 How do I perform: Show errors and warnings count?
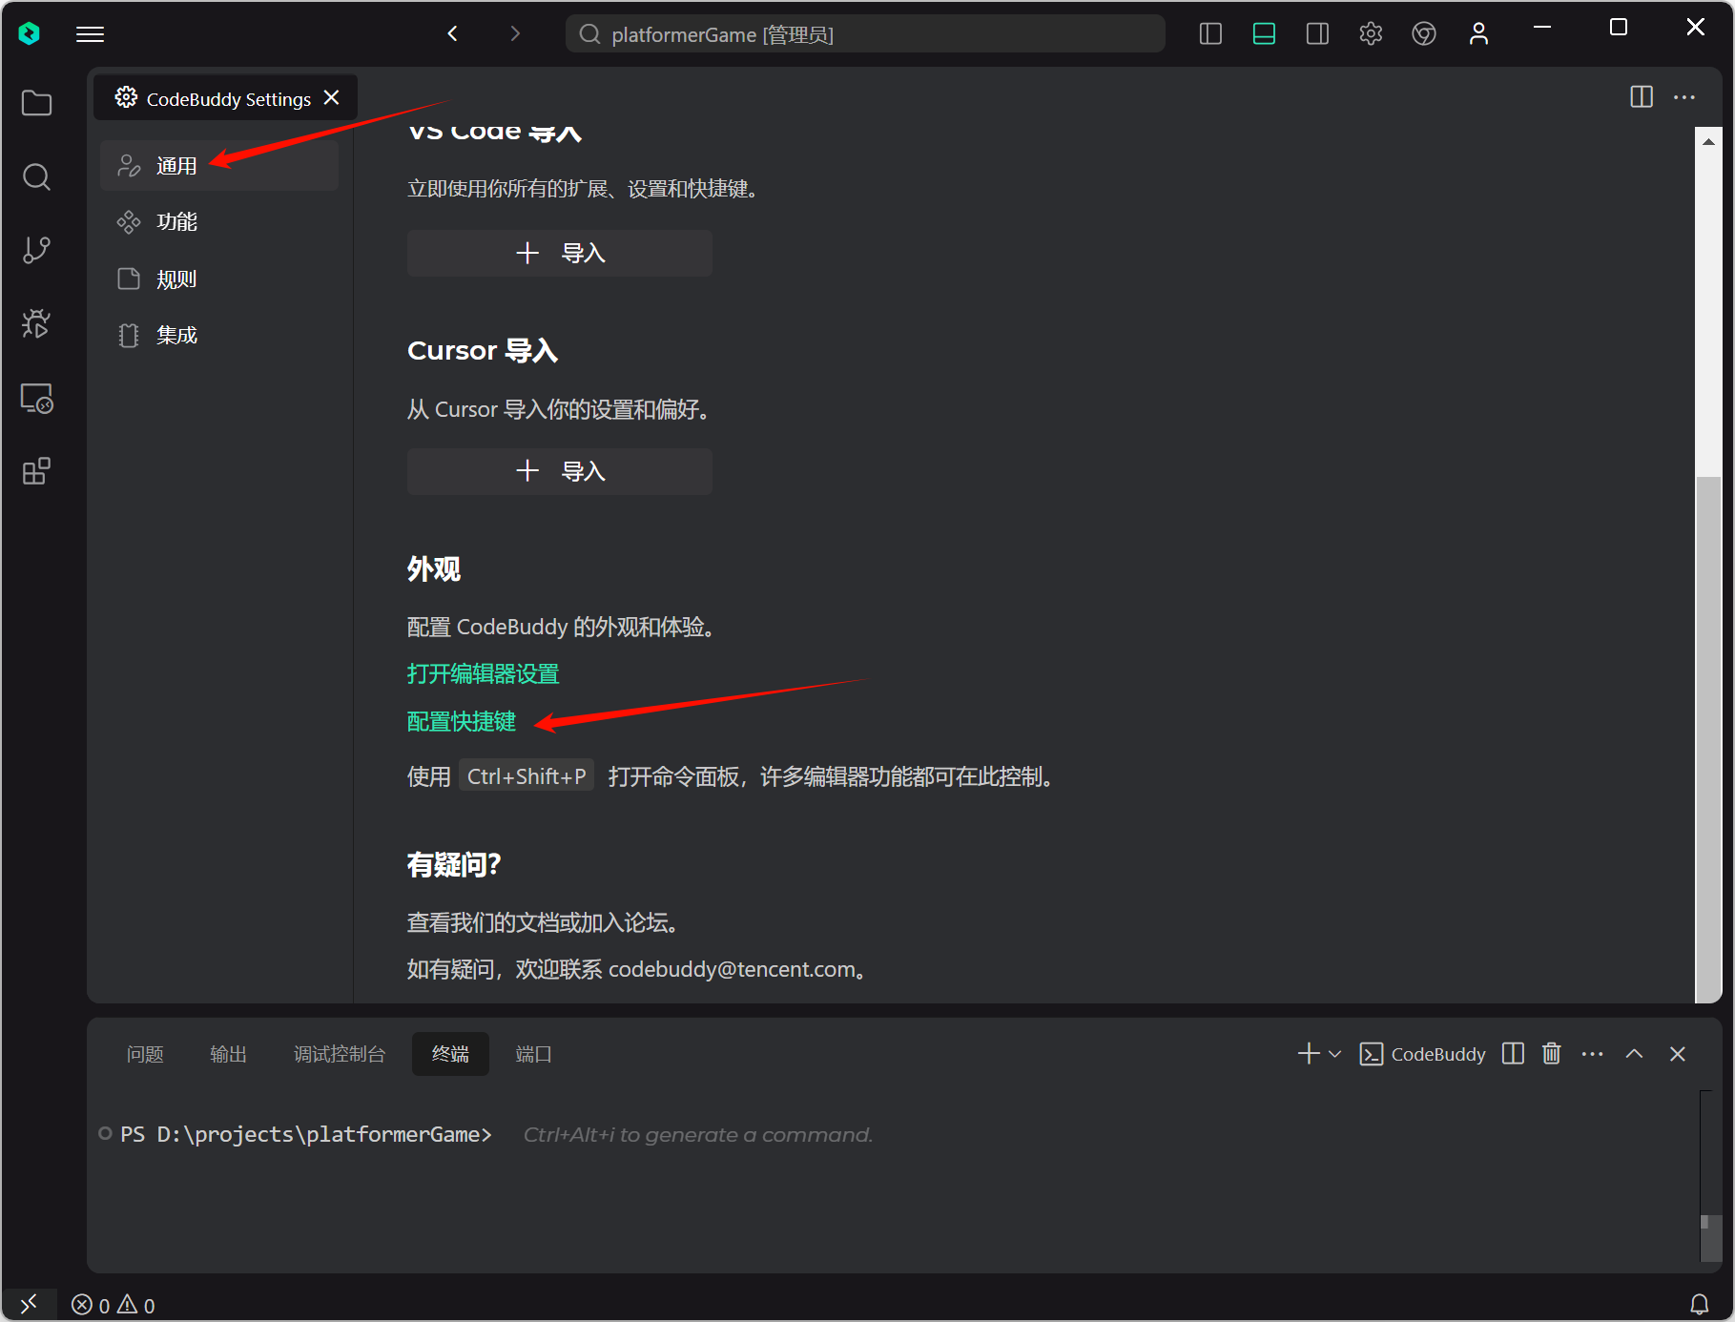pyautogui.click(x=114, y=1305)
